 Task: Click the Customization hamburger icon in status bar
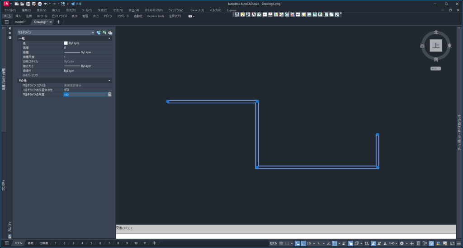pyautogui.click(x=458, y=243)
